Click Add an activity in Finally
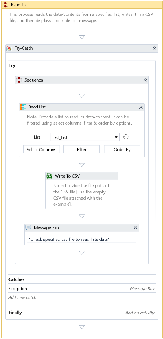 coord(140,313)
